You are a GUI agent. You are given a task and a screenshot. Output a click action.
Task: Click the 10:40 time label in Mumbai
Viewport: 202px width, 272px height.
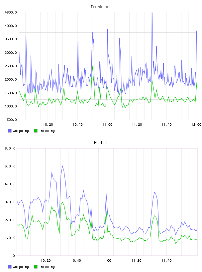(76, 261)
